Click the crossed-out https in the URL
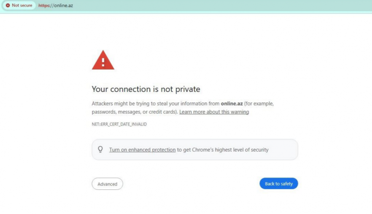This screenshot has width=372, height=214. pos(44,6)
